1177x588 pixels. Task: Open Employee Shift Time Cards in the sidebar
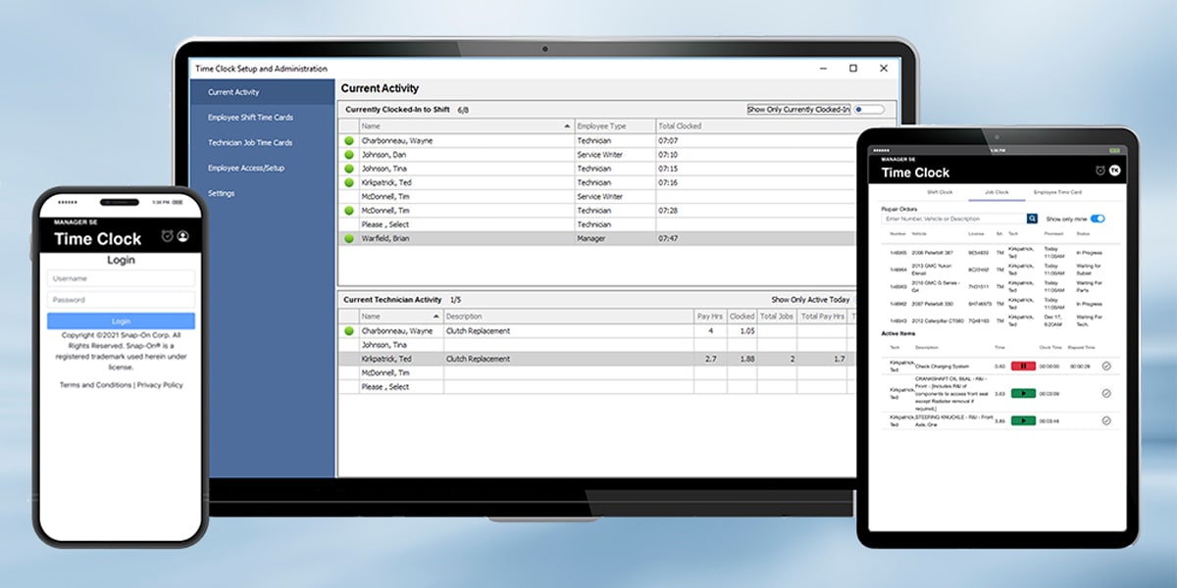pos(250,118)
